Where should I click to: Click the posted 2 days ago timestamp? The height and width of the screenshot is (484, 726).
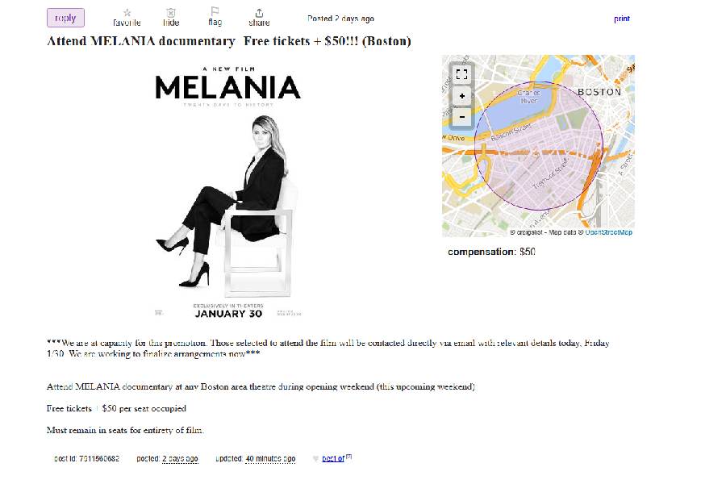pos(179,459)
